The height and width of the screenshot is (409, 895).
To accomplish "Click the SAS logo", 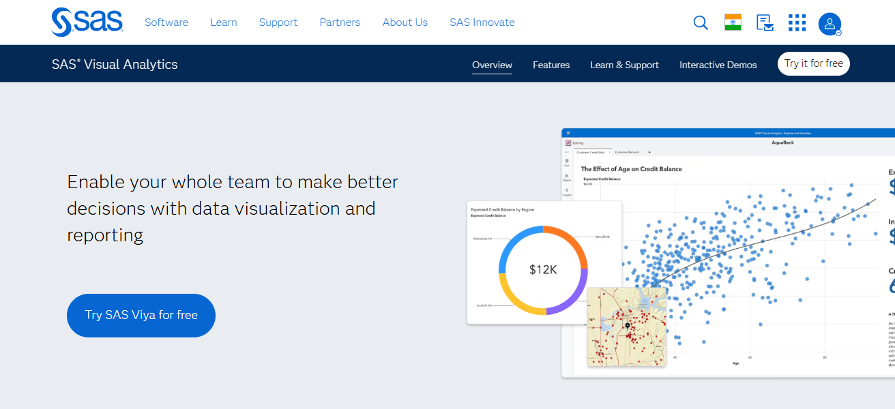I will [86, 22].
